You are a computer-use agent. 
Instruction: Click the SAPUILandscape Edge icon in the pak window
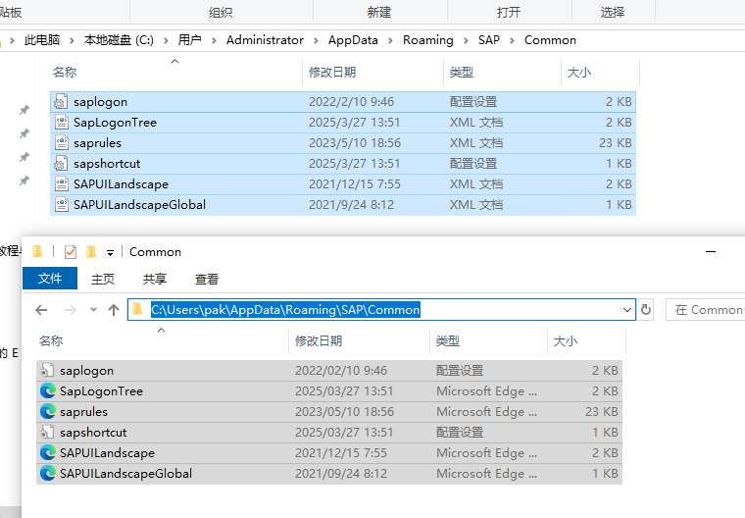pos(47,453)
